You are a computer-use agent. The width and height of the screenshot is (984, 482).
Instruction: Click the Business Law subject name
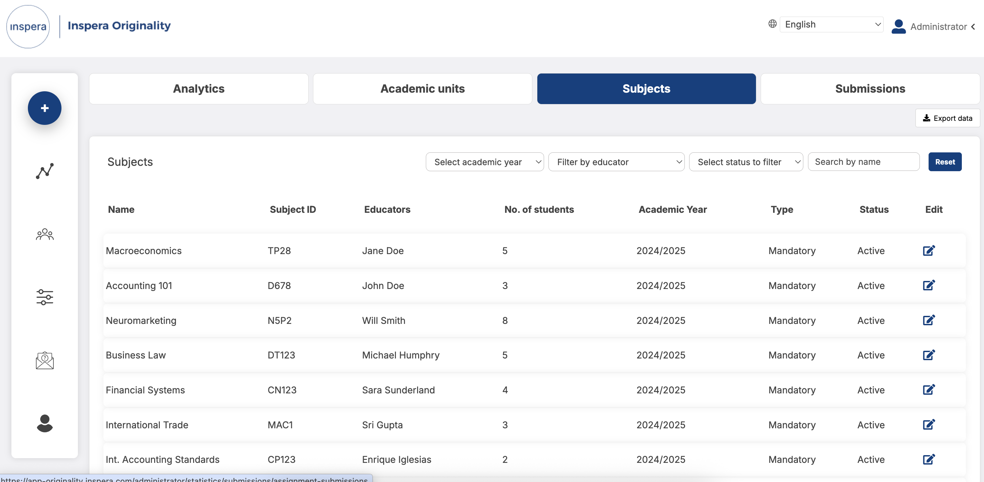pos(136,355)
